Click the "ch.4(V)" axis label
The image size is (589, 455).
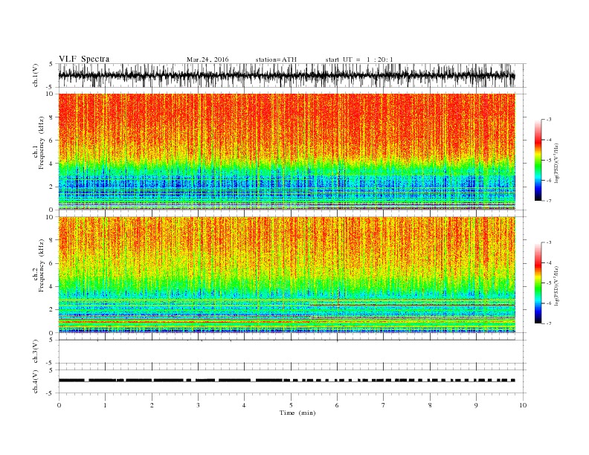pyautogui.click(x=36, y=381)
